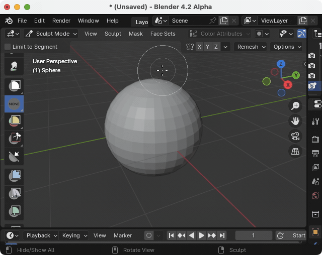The width and height of the screenshot is (322, 255).
Task: Open the Keying dropdown
Action: [x=74, y=235]
